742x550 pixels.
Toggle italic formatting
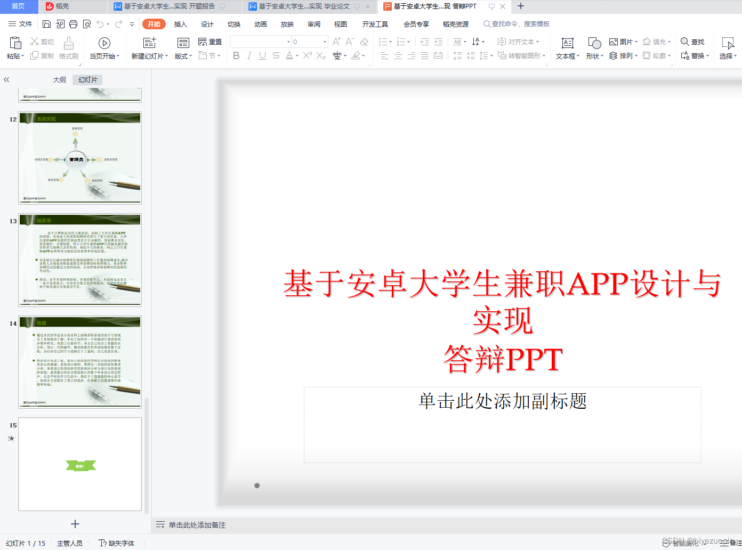[249, 55]
